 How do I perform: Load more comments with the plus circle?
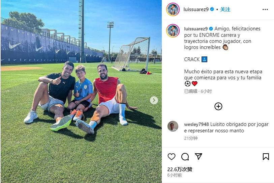[x=218, y=106]
